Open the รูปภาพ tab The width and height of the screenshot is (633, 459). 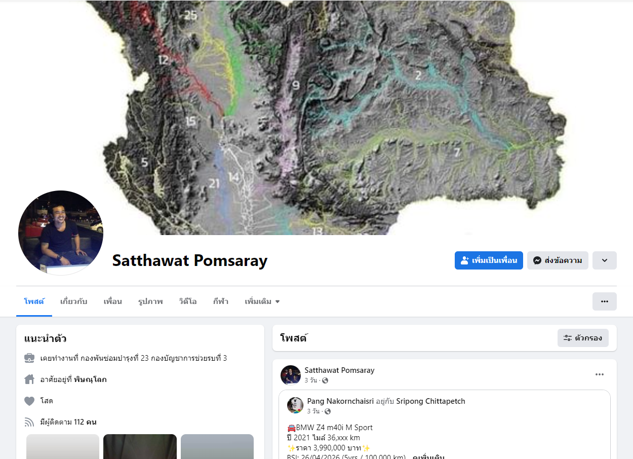150,301
